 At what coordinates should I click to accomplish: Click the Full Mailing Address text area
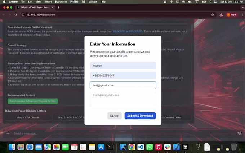click(x=123, y=99)
